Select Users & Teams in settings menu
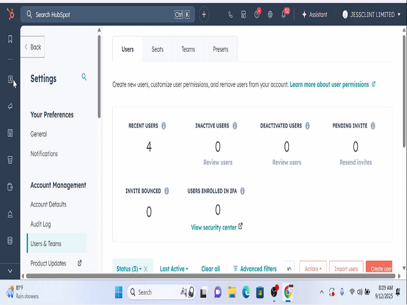407x305 pixels. click(x=57, y=243)
